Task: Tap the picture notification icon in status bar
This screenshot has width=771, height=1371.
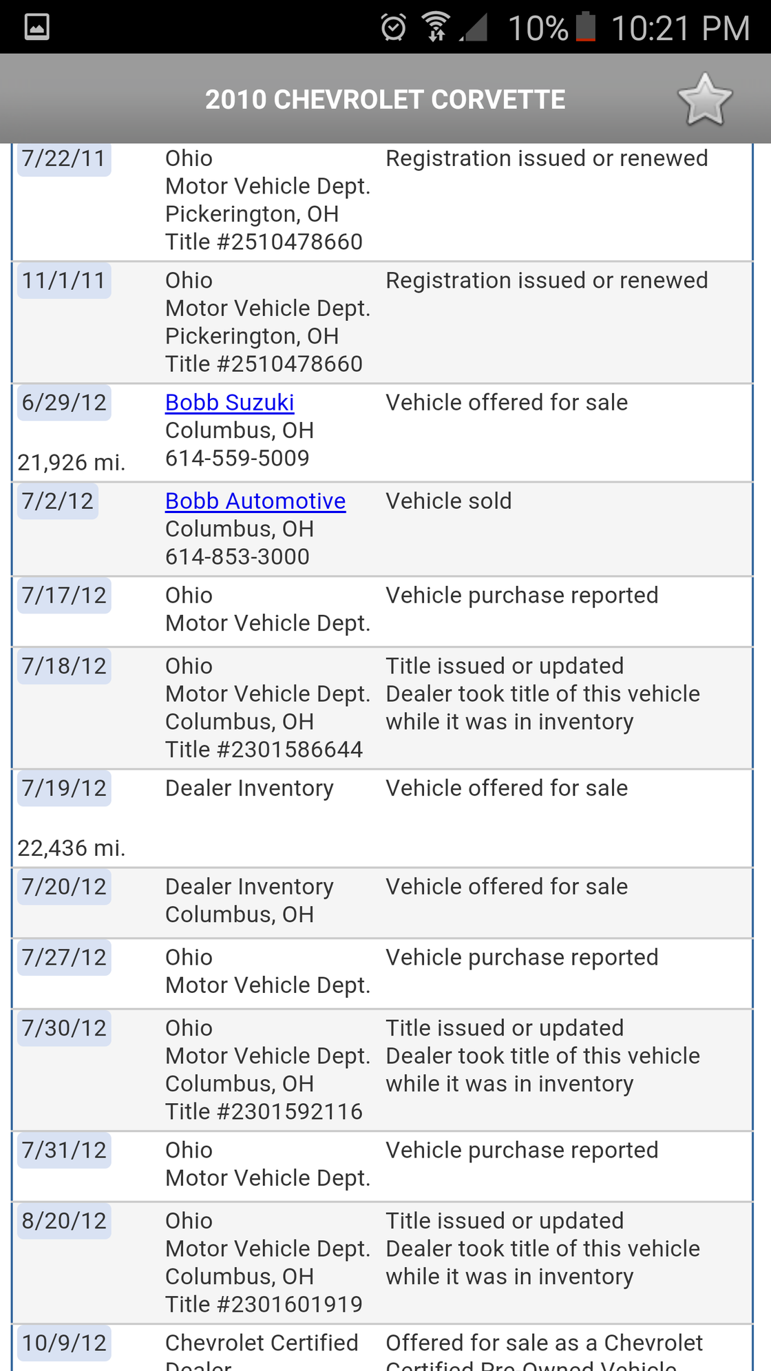Action: (x=36, y=28)
